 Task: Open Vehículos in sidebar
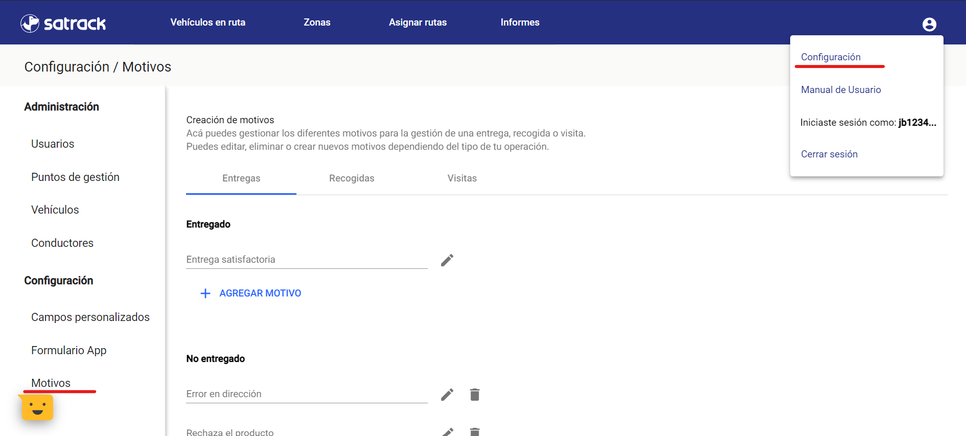click(x=55, y=210)
